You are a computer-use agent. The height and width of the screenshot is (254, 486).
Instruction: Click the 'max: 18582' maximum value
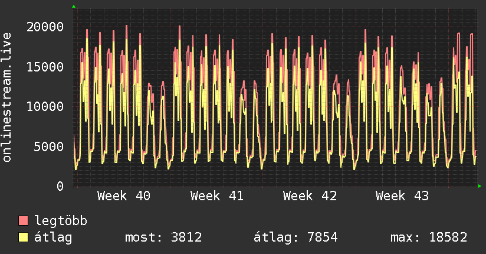pos(429,237)
